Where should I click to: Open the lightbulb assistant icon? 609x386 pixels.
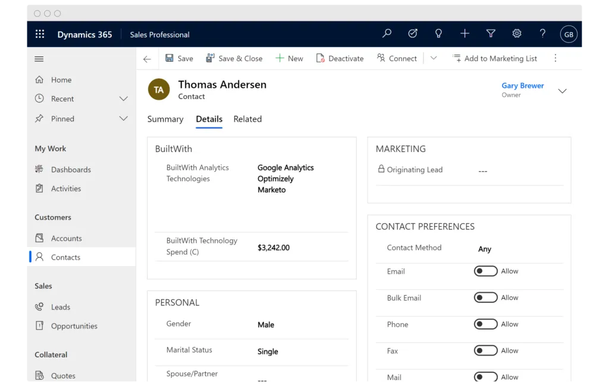(439, 34)
